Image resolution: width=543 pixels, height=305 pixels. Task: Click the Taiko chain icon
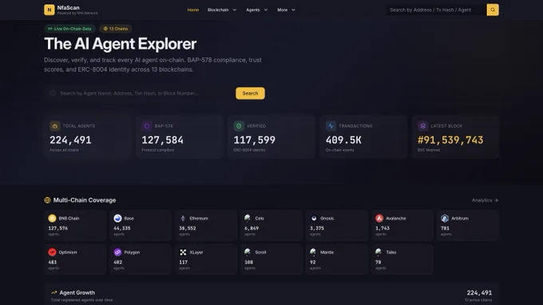pos(379,252)
